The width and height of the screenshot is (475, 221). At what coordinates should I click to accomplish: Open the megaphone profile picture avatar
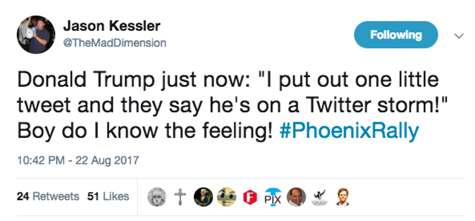point(36,34)
